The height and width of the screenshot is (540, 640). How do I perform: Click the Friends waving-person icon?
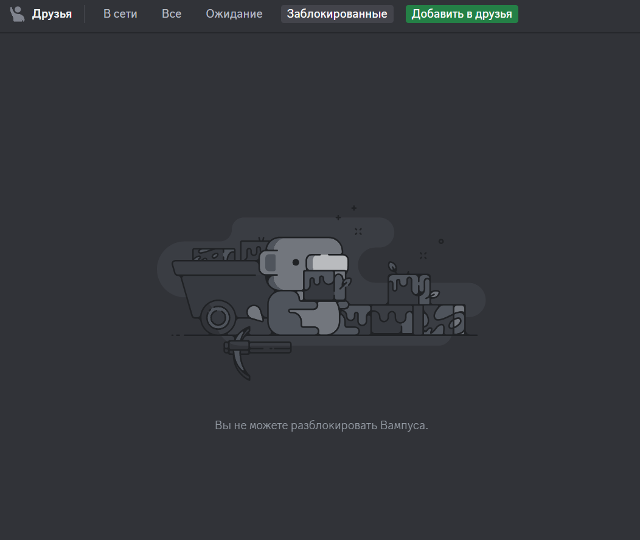point(18,14)
